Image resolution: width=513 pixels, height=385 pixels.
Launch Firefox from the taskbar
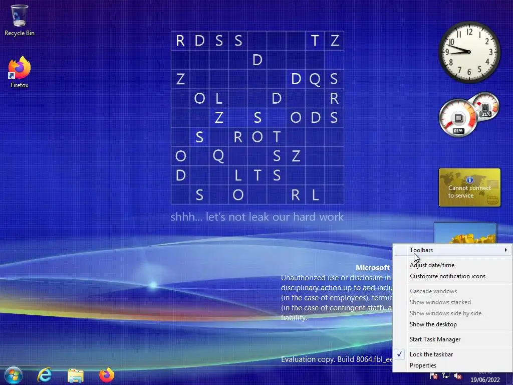tap(107, 375)
